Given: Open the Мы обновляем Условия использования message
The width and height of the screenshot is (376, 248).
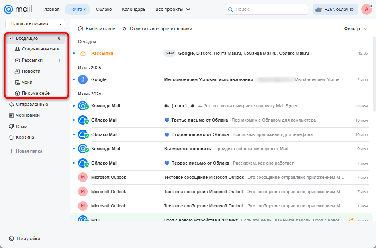Looking at the screenshot, I should click(x=221, y=80).
